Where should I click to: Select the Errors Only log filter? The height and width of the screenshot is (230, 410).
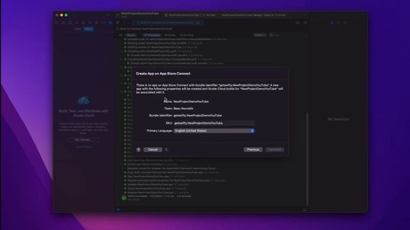[186, 35]
